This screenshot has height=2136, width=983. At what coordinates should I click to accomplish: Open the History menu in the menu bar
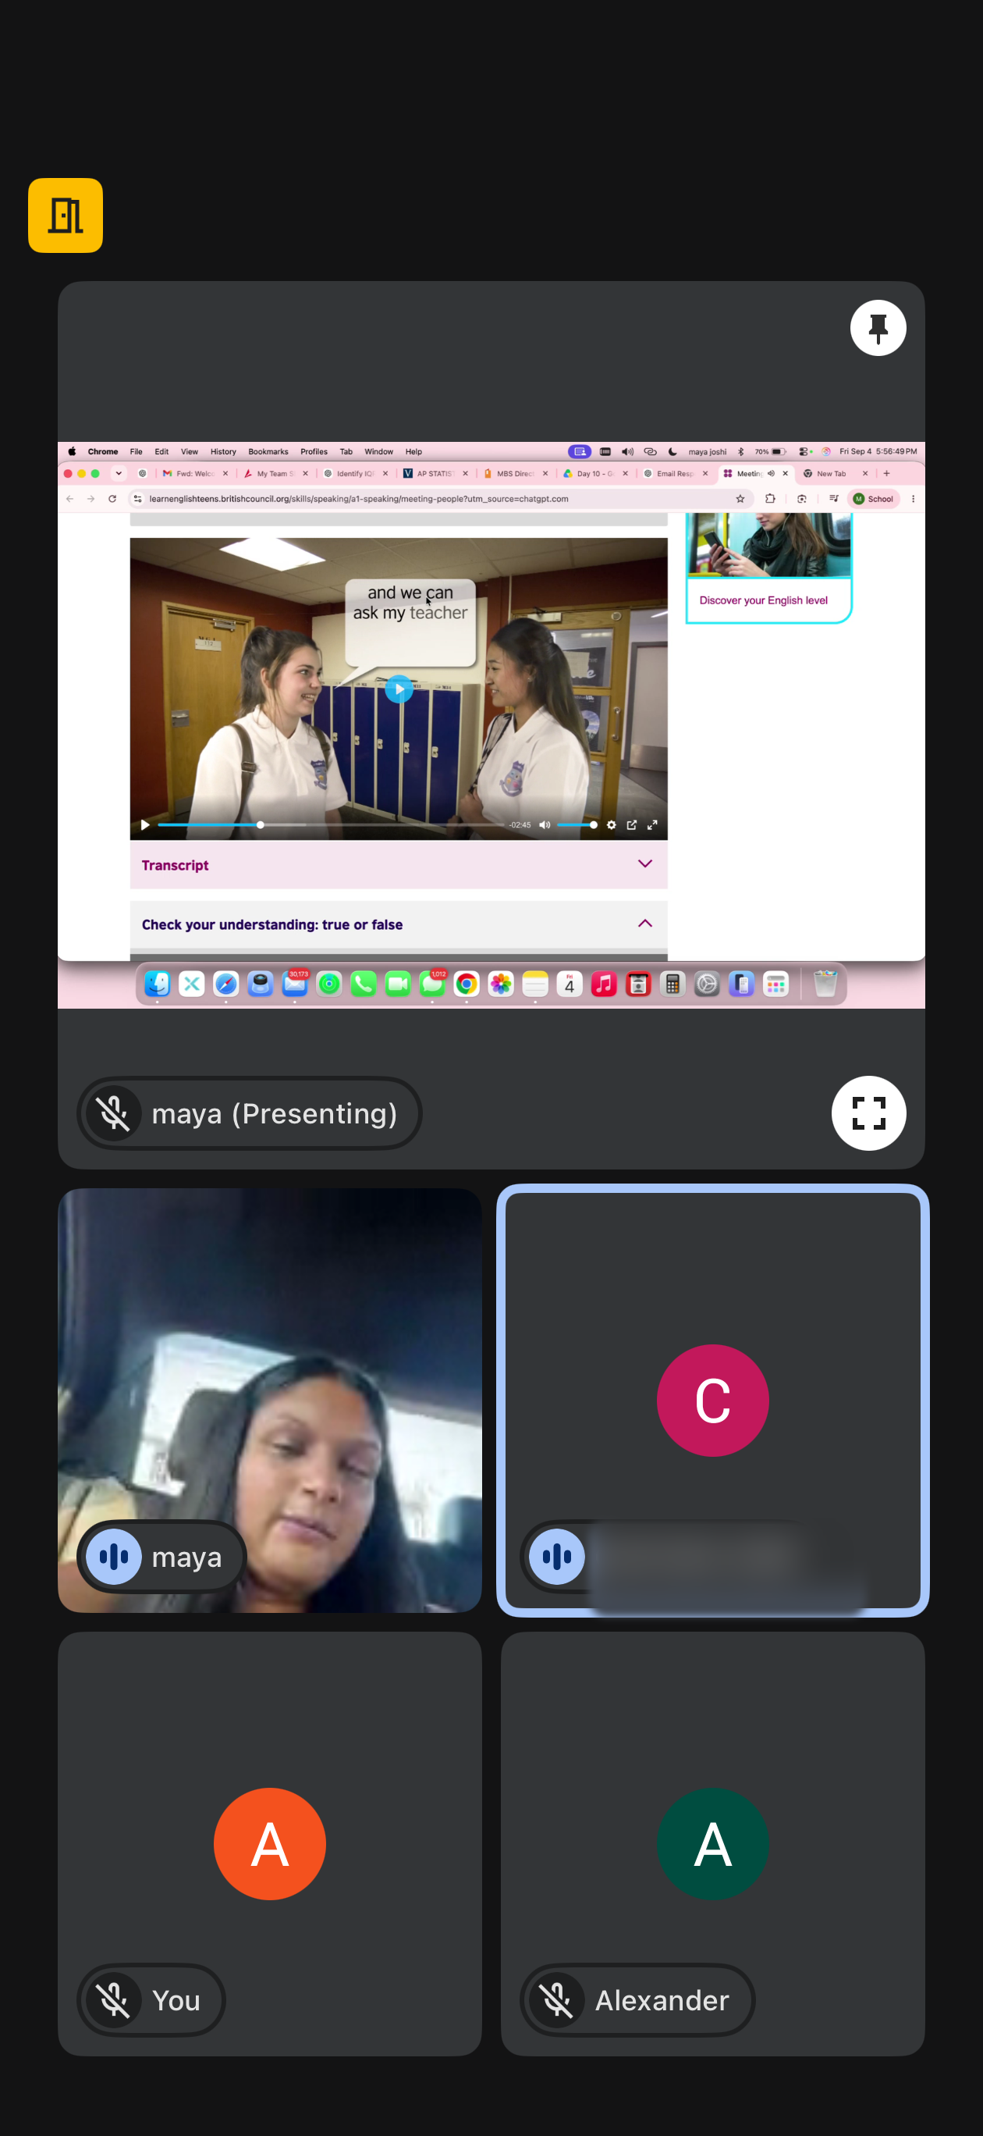(x=223, y=452)
